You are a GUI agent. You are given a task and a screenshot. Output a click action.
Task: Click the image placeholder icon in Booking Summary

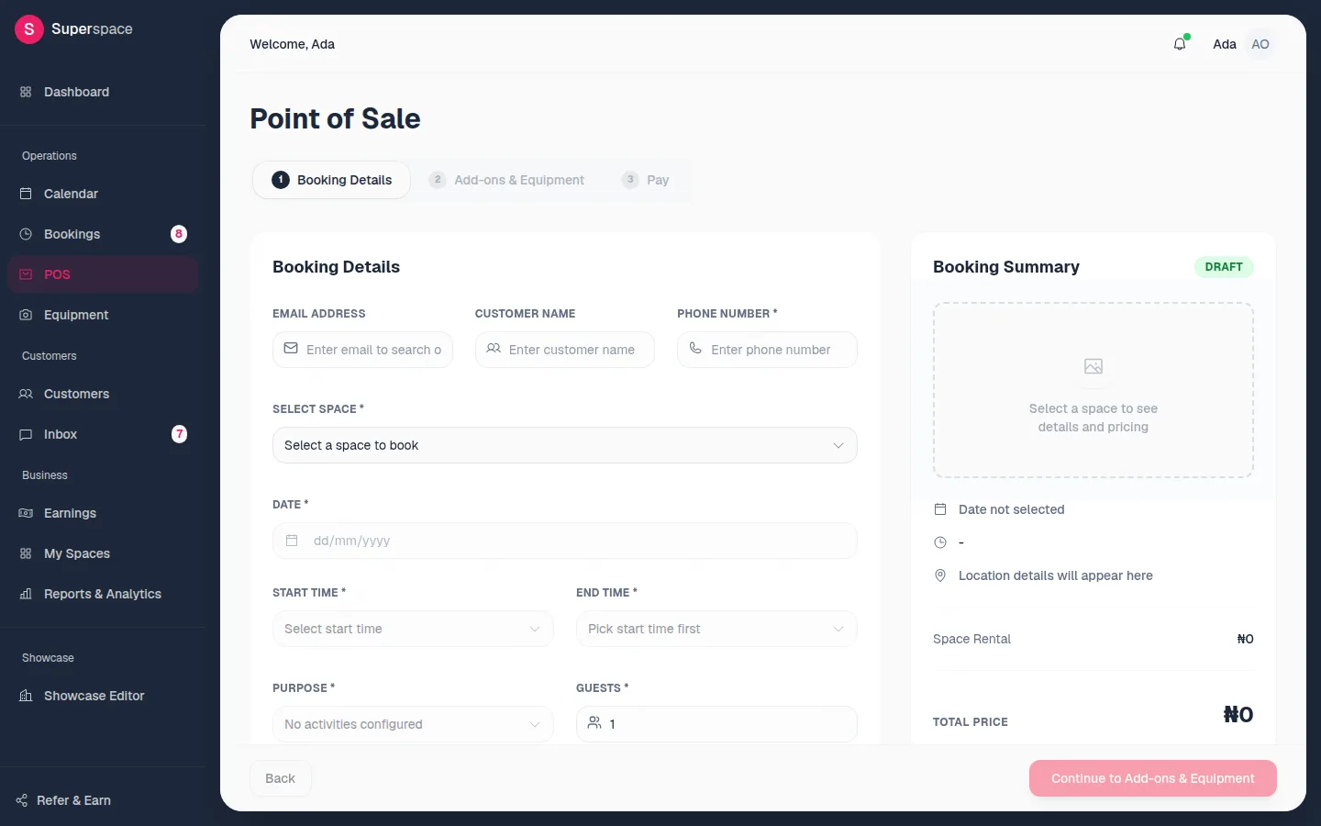point(1093,366)
